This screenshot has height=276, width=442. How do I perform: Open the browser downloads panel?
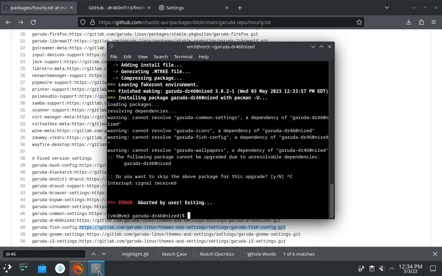pyautogui.click(x=409, y=22)
